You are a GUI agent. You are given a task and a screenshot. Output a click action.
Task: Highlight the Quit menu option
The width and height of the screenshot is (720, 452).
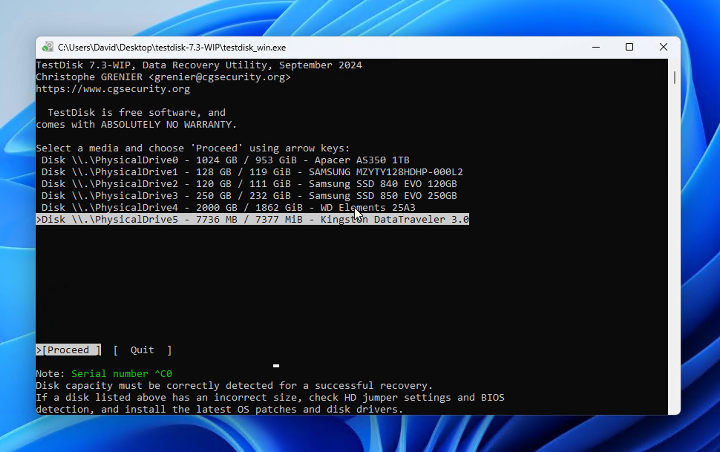(143, 350)
